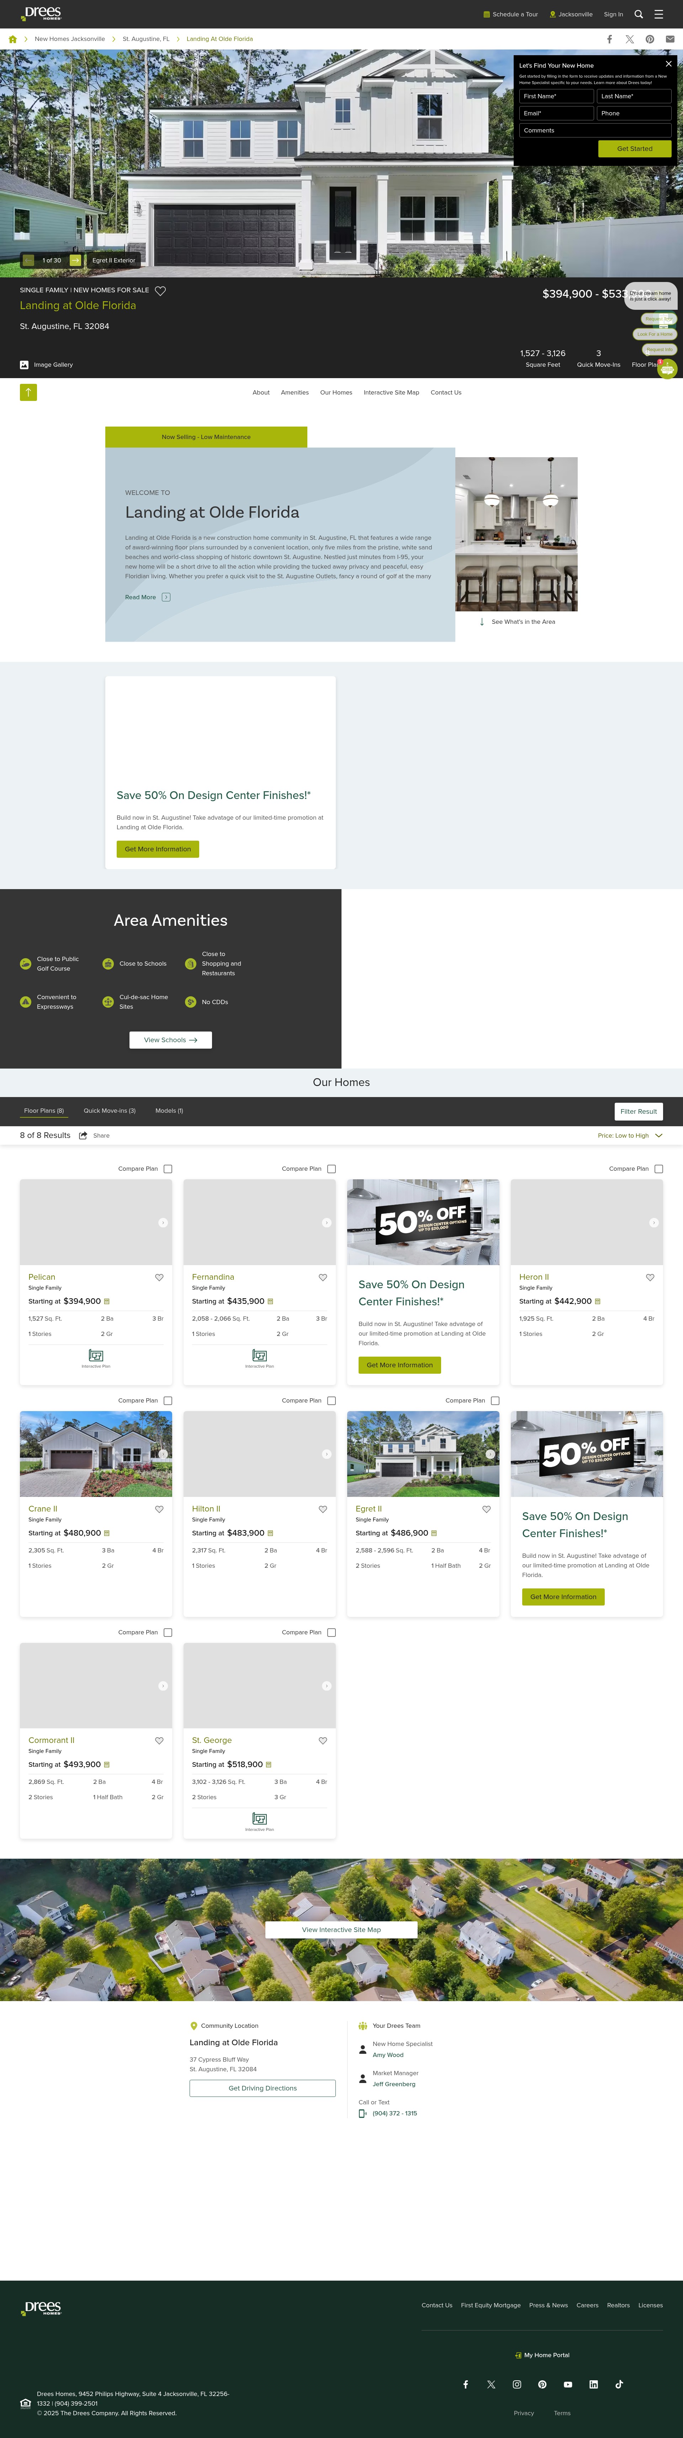This screenshot has height=2438, width=683.
Task: Switch to the Floor Plans (8) tab
Action: [x=43, y=1111]
